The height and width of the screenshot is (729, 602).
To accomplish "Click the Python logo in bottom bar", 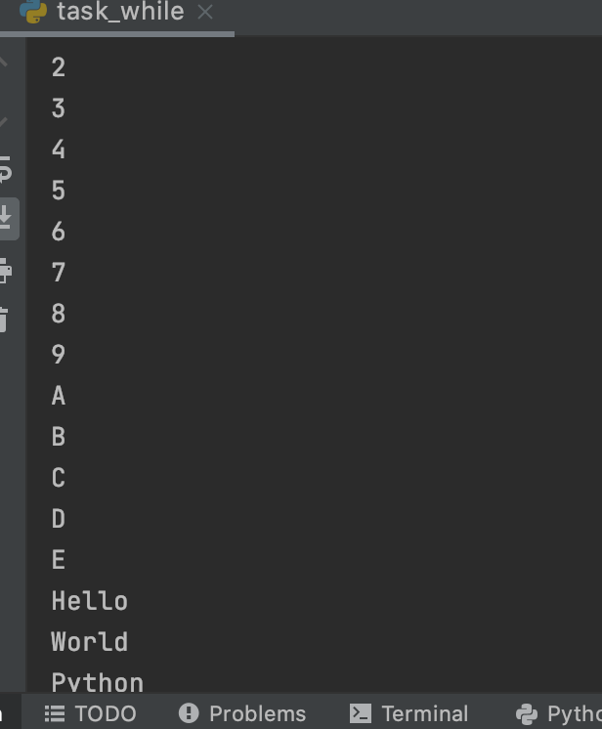I will (527, 713).
